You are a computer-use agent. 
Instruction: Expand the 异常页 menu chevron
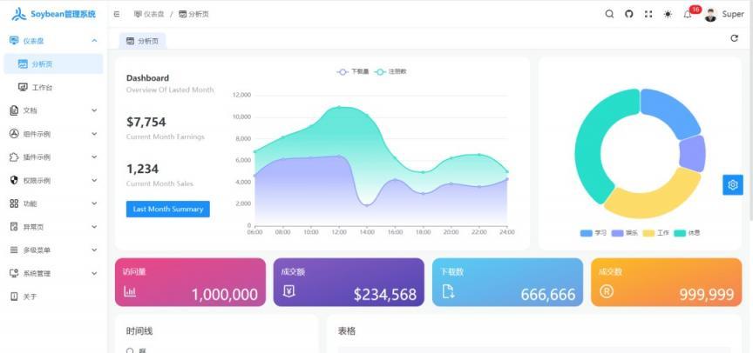click(x=94, y=227)
